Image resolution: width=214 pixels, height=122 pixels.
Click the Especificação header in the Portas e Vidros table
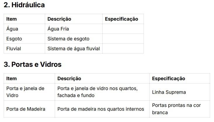coord(168,78)
